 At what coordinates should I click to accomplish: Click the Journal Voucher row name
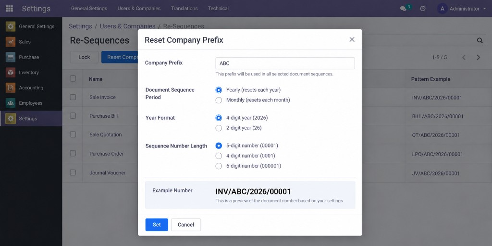[x=107, y=172]
